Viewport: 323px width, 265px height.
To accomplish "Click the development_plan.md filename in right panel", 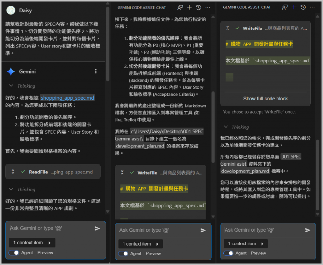I will coord(245,171).
